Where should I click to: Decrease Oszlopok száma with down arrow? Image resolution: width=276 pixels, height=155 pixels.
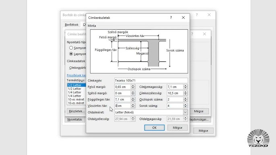[185, 101]
